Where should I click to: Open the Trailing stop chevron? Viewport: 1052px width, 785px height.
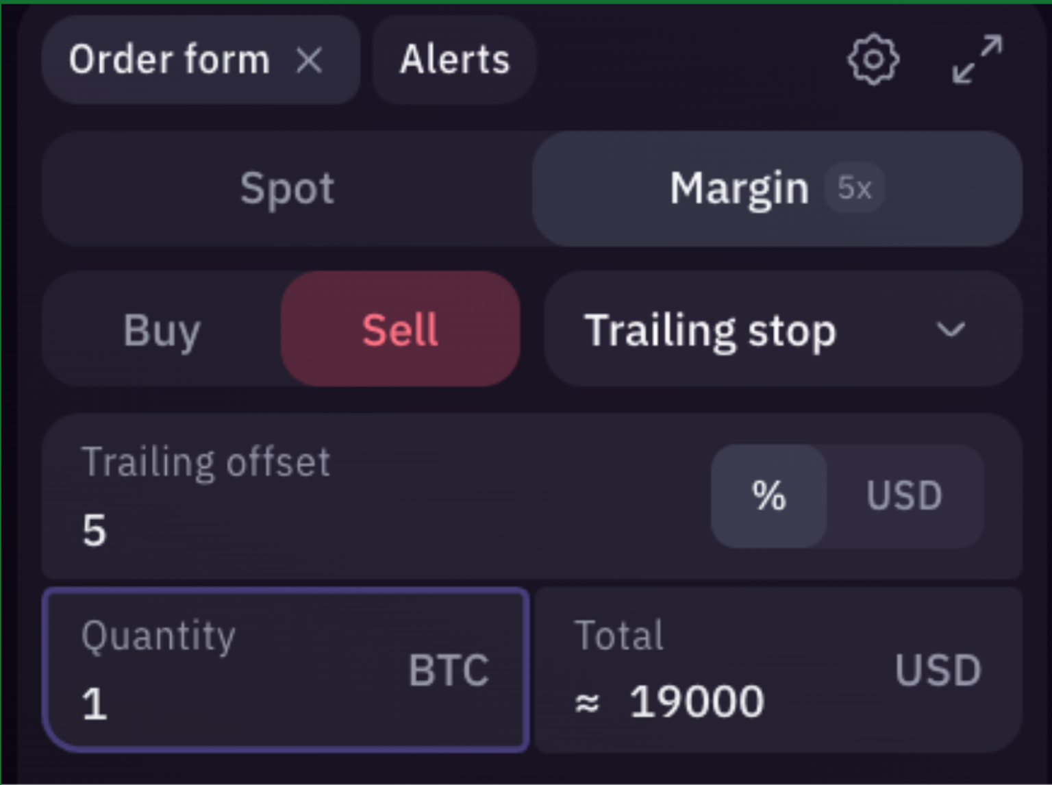[x=949, y=332]
